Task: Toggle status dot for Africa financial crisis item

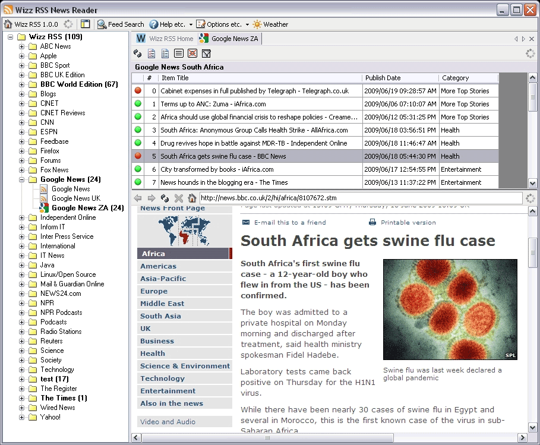Action: tap(138, 117)
